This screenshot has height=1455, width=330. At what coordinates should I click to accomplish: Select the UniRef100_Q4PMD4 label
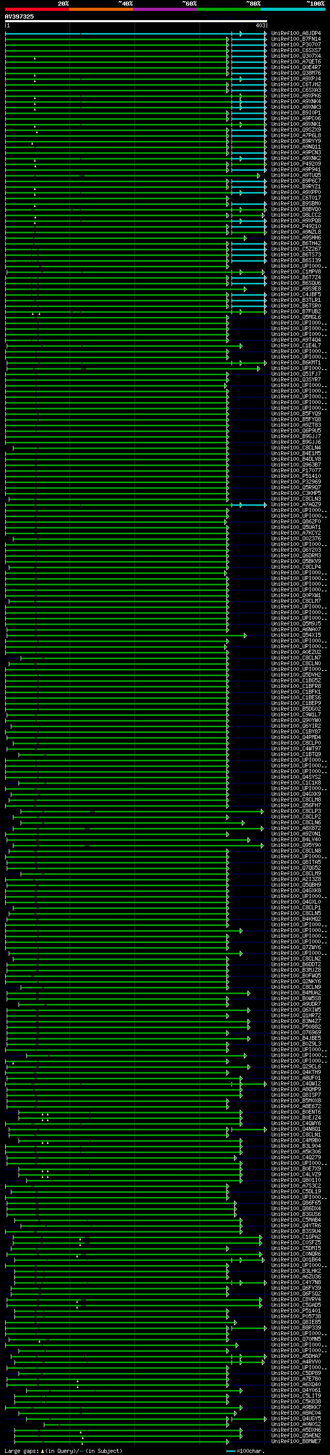tap(296, 738)
